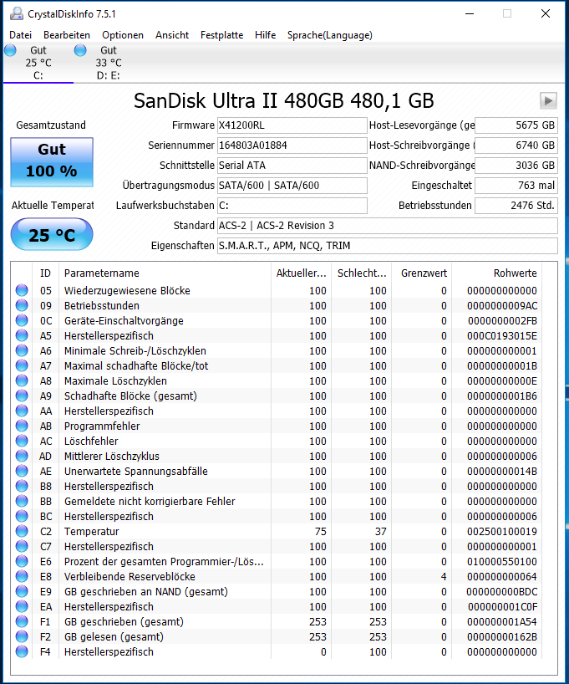Image resolution: width=569 pixels, height=684 pixels.
Task: Switch to the D: E: drive tab
Action: coord(108,63)
